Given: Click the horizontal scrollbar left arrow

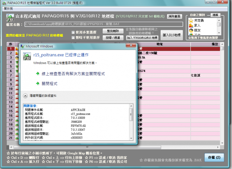Looking at the screenshot, I should tap(11, 147).
